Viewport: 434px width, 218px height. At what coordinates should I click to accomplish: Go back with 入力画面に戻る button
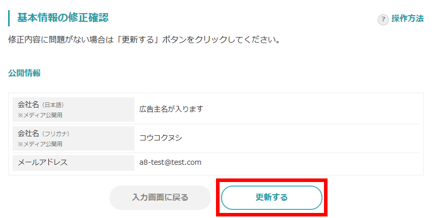[160, 197]
